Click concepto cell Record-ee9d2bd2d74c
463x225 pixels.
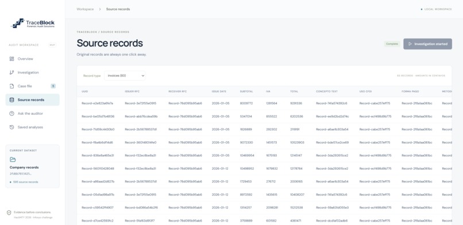pos(333,117)
